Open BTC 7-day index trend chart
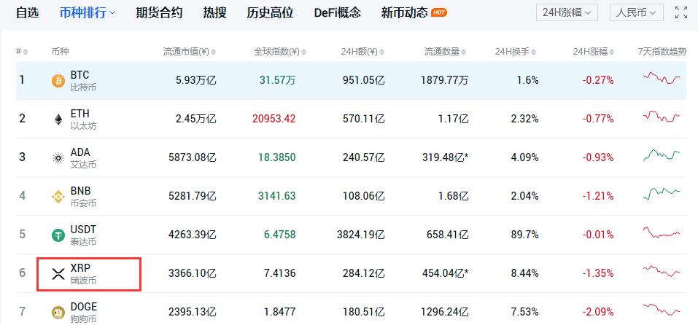This screenshot has height=325, width=698. coord(662,79)
